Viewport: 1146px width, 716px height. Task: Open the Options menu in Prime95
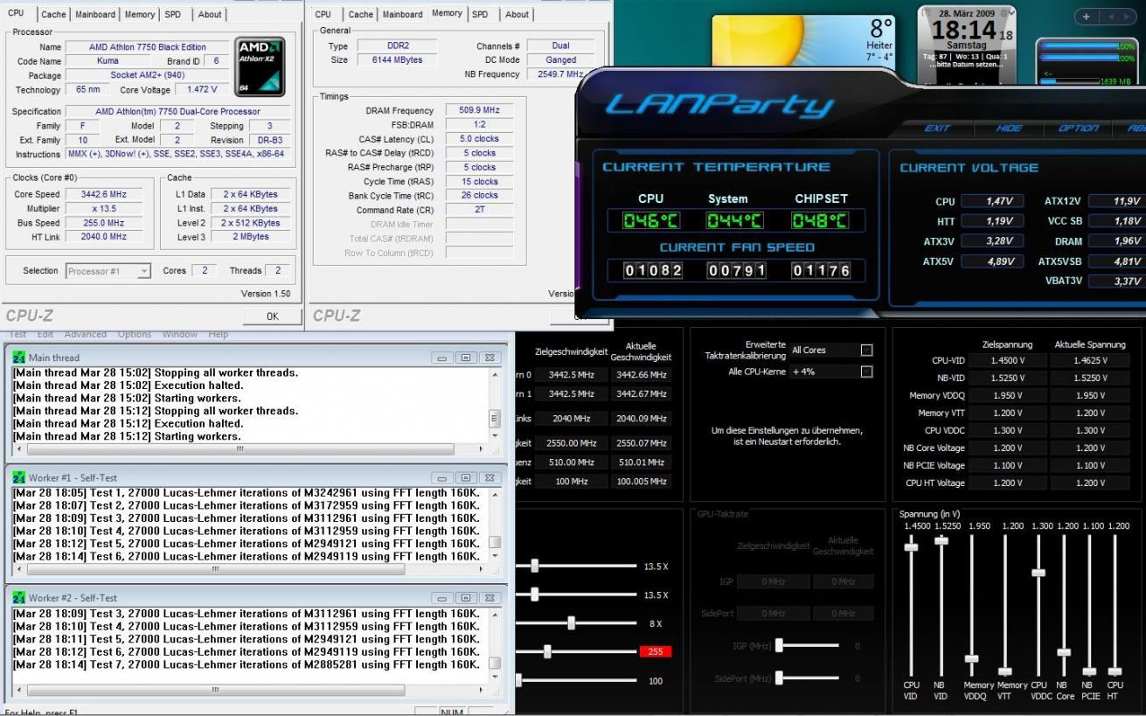[x=135, y=334]
